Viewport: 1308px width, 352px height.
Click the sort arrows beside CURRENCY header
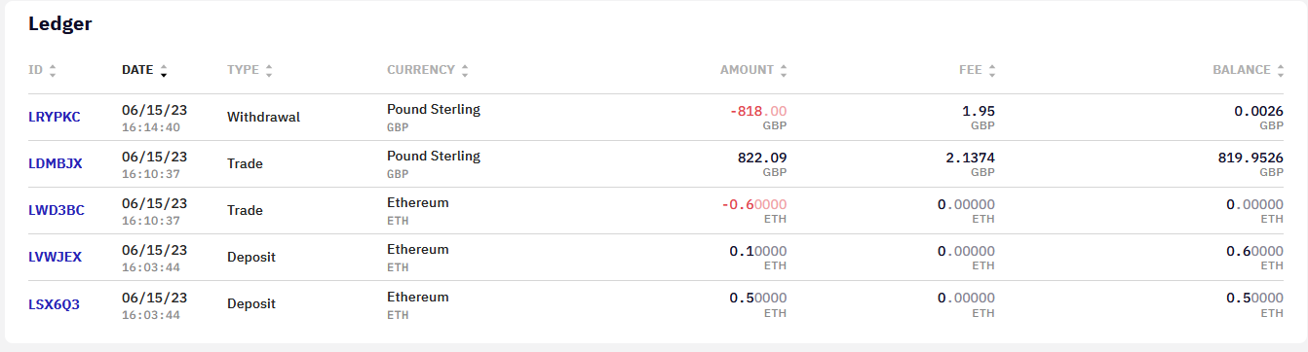[465, 71]
